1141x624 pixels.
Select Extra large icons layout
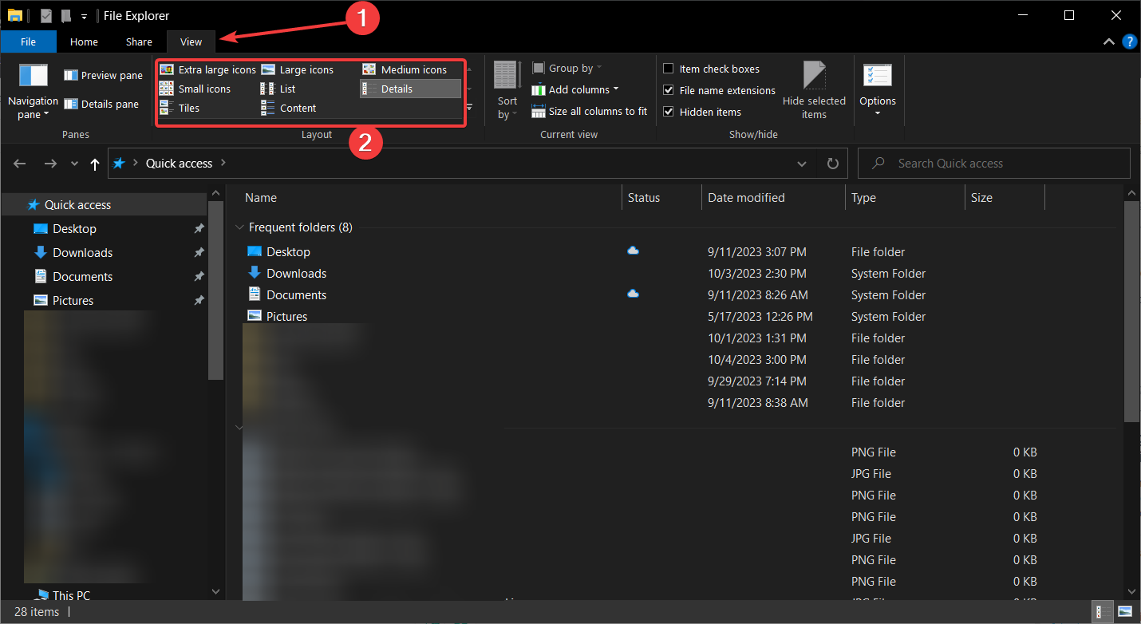point(208,70)
